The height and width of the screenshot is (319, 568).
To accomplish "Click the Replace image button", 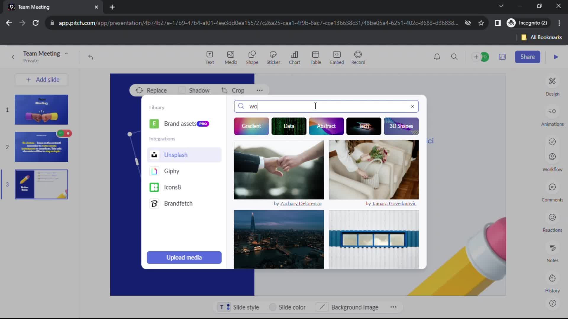I will pyautogui.click(x=151, y=90).
